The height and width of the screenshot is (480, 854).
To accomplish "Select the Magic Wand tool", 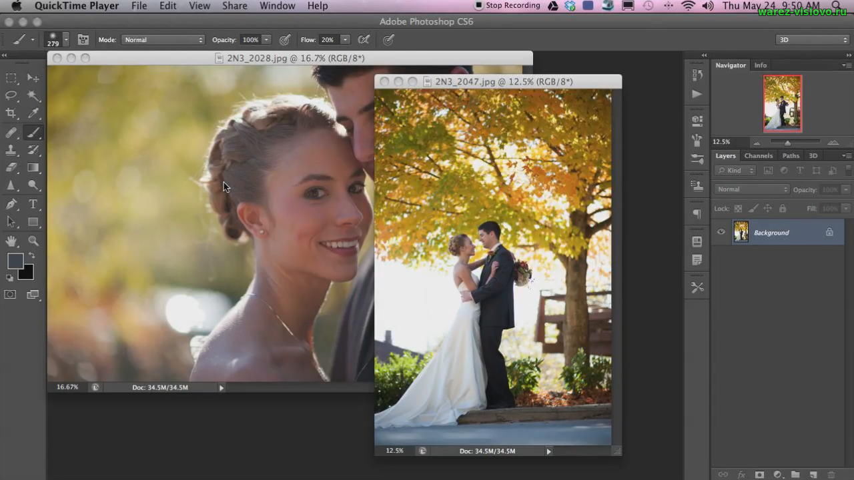I will click(33, 95).
